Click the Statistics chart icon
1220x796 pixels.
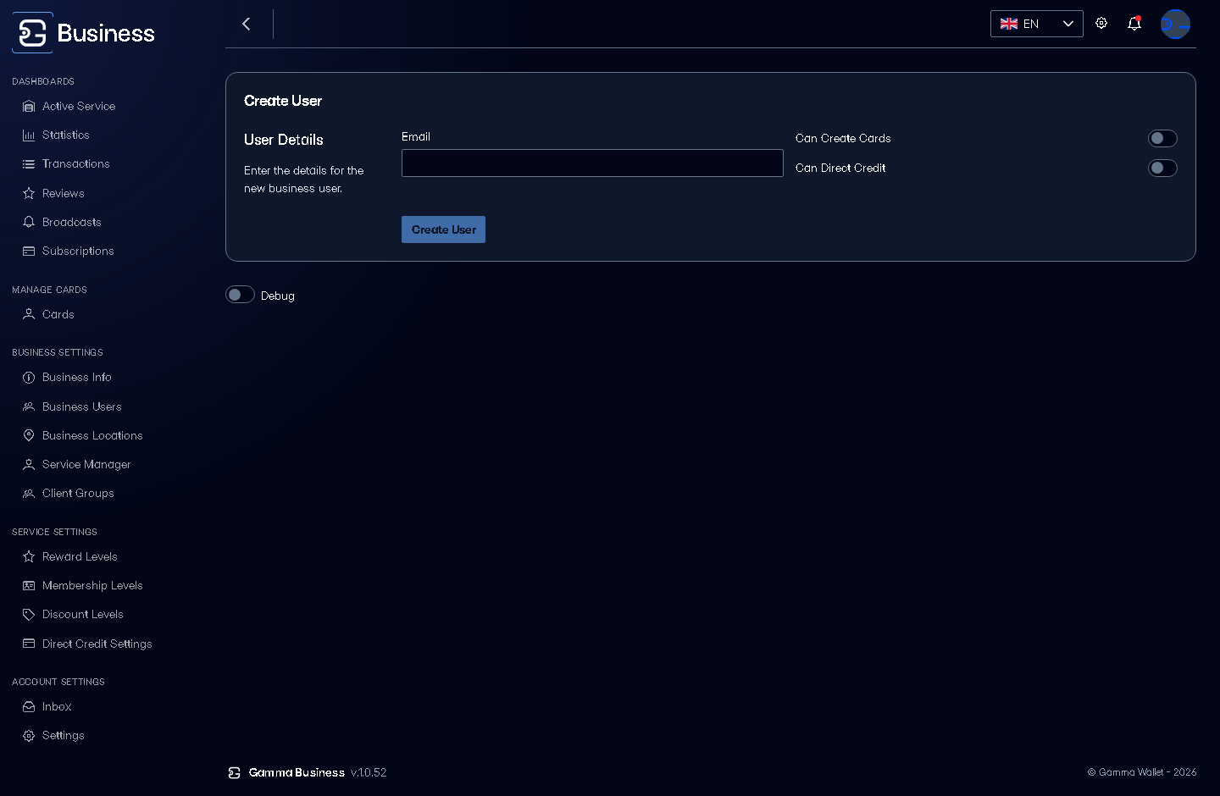pyautogui.click(x=29, y=135)
